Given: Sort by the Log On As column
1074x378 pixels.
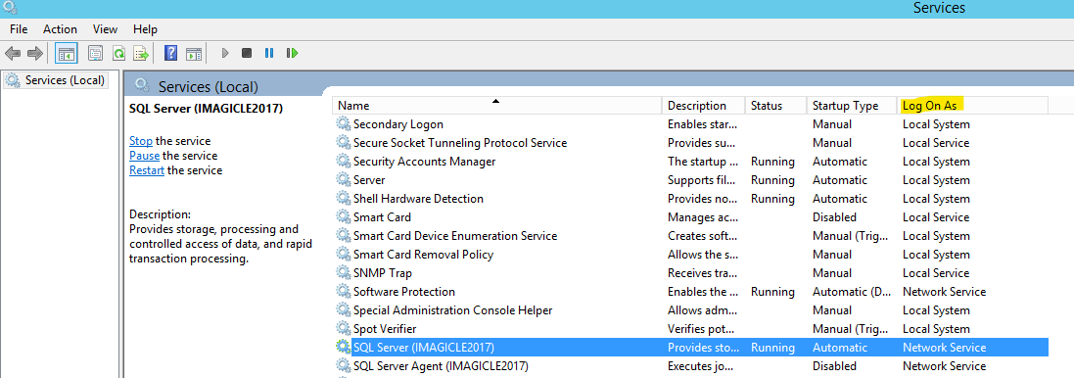Looking at the screenshot, I should point(972,106).
